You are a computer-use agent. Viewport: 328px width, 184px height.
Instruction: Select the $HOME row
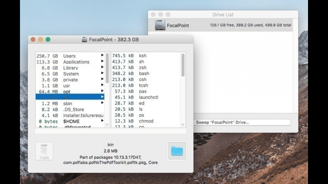coord(70,121)
